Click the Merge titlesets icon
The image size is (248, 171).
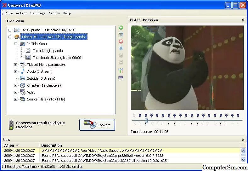[121, 34]
